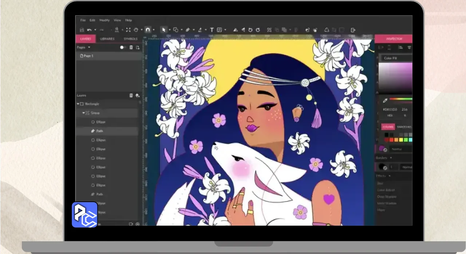This screenshot has height=254, width=466.
Task: Click the Swatches button in Inspector
Action: 404,127
